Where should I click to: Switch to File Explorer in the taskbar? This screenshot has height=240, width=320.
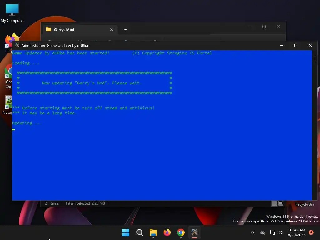(153, 232)
